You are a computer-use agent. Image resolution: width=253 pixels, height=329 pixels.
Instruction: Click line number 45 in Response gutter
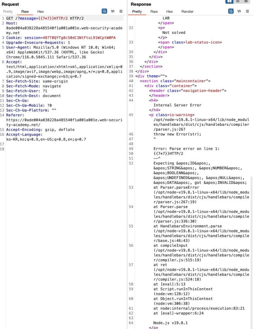(x=131, y=115)
